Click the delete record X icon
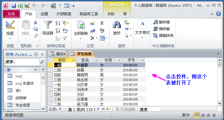This screenshot has width=224, height=120. click(93, 38)
